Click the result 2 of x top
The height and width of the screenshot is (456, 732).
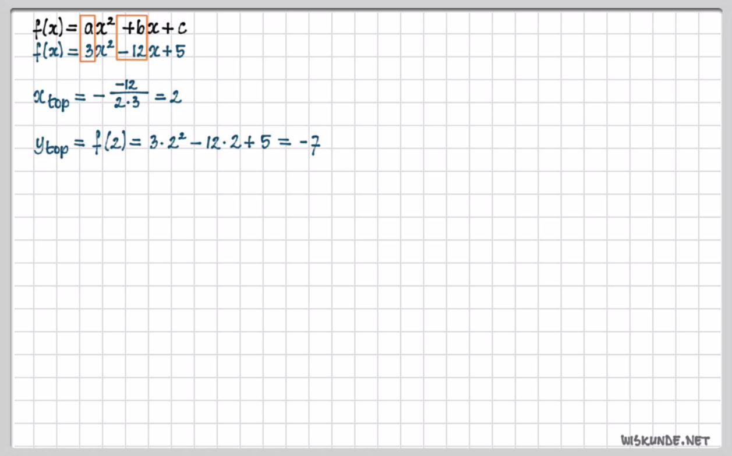click(175, 97)
